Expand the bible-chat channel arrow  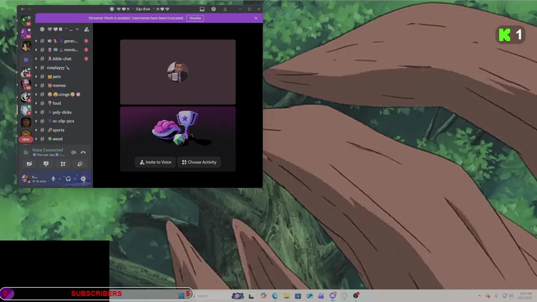point(36,59)
